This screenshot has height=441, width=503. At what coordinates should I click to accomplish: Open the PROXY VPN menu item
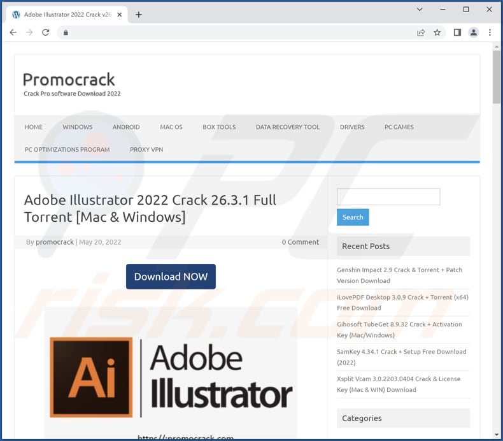coord(146,150)
